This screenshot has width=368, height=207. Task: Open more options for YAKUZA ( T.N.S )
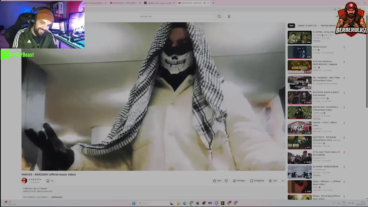tap(344, 123)
